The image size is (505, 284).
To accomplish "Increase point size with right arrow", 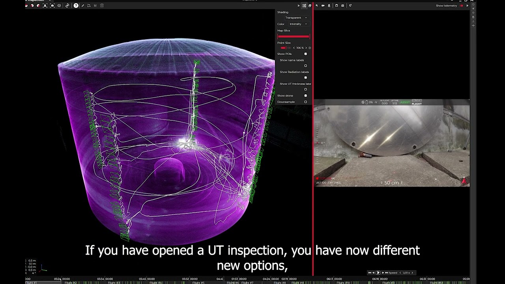I will pyautogui.click(x=306, y=48).
